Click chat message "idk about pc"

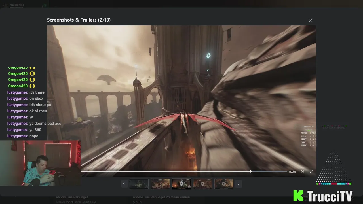(x=40, y=105)
